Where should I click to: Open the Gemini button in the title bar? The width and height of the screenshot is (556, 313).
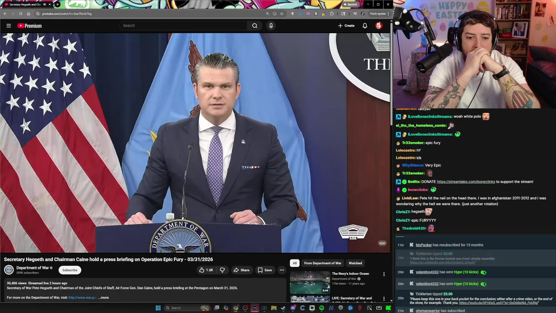click(350, 4)
